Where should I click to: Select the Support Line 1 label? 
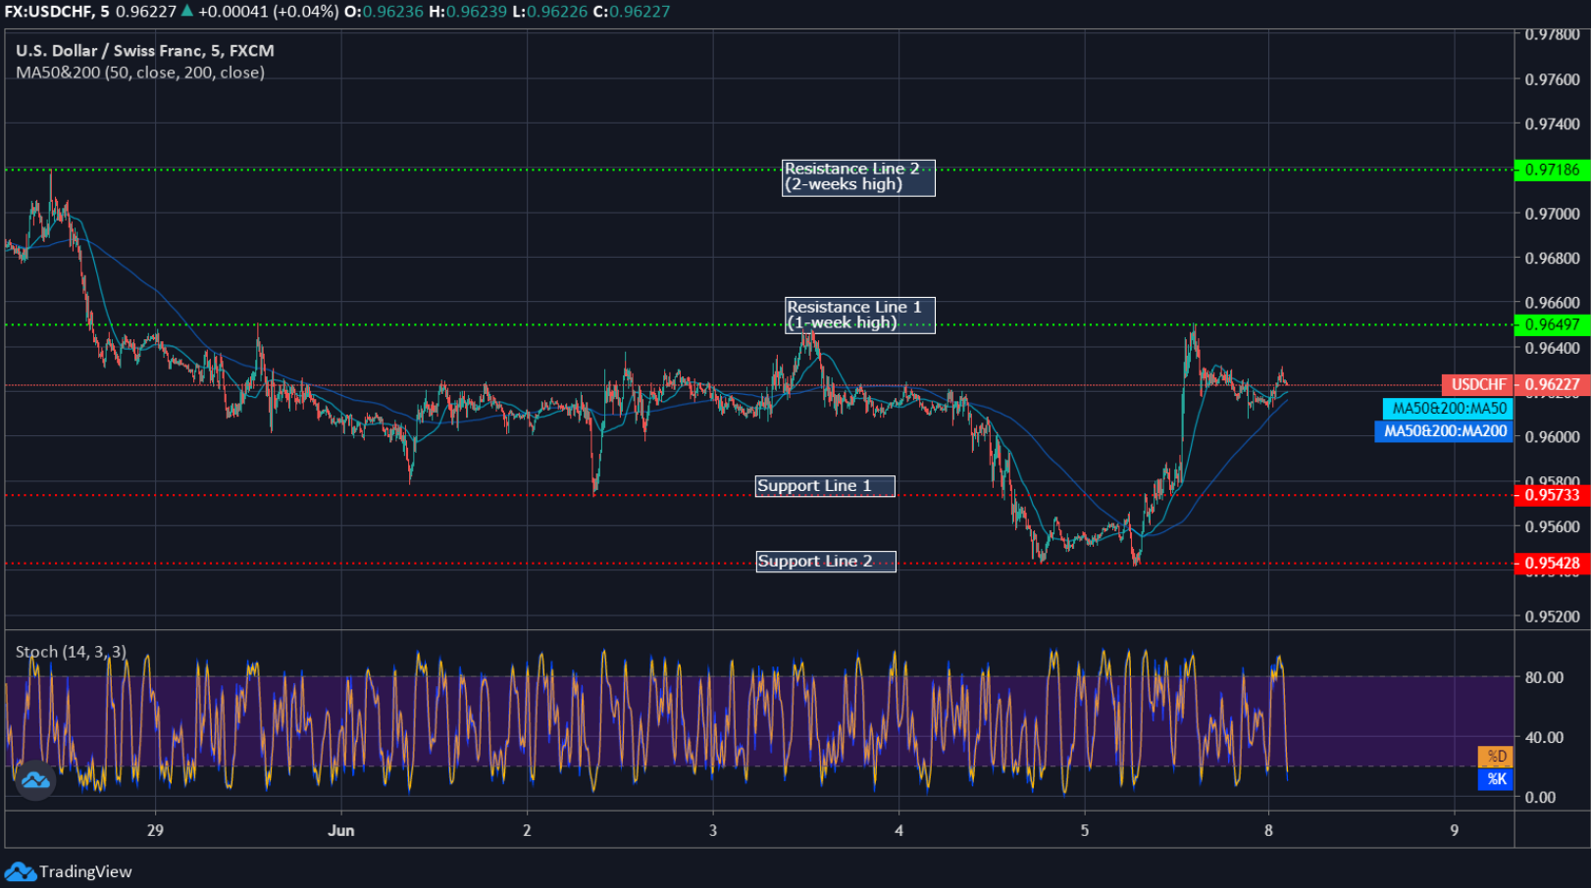click(825, 485)
